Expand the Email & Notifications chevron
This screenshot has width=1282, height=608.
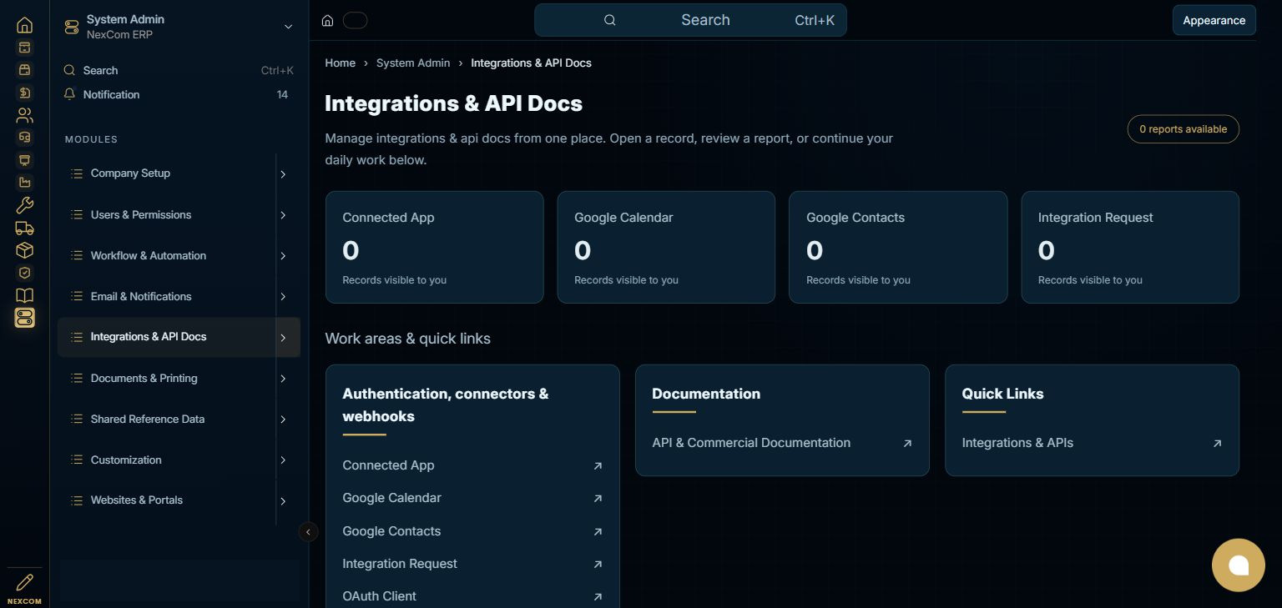click(283, 297)
